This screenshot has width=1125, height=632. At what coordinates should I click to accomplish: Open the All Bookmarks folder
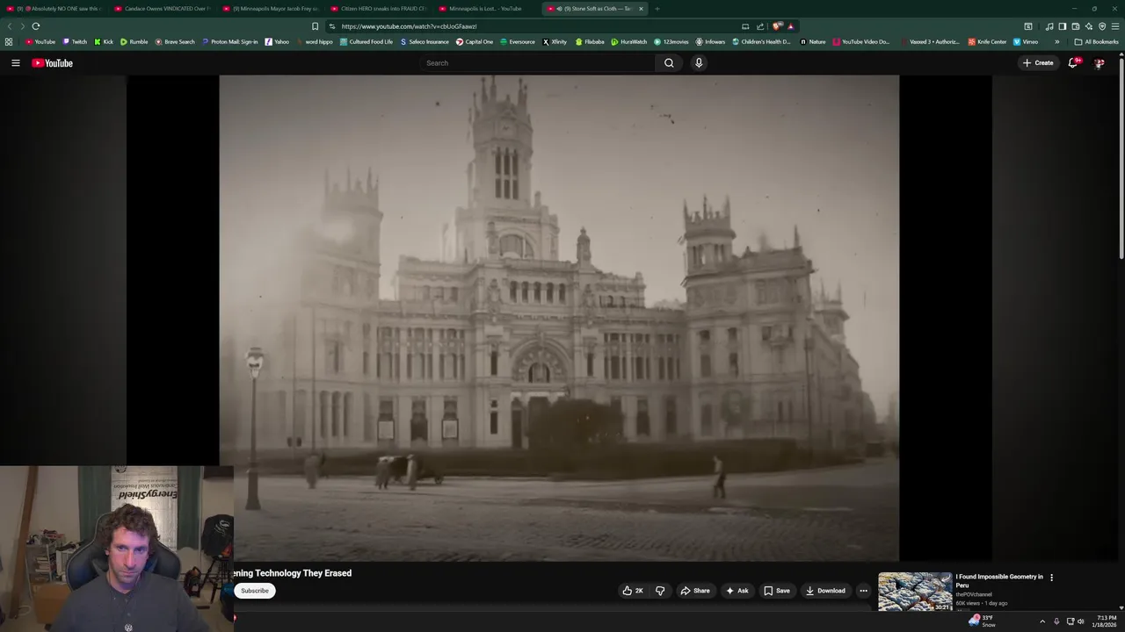1096,41
